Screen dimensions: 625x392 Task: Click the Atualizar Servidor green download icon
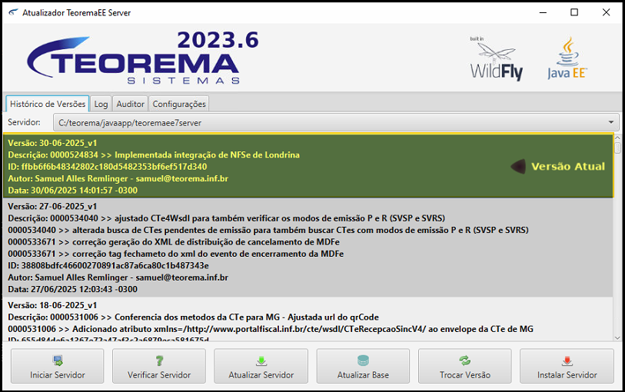pos(261,361)
